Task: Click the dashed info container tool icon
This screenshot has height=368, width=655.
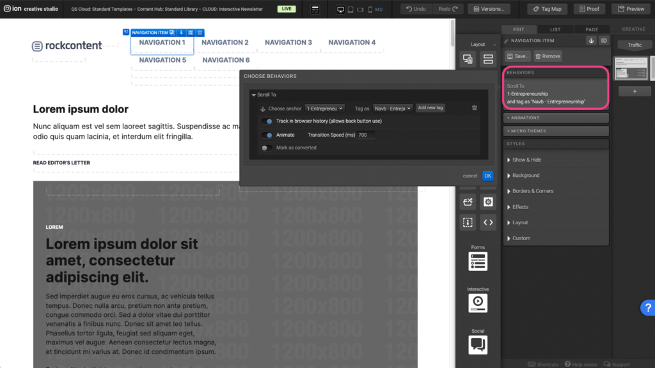Action: tap(468, 222)
